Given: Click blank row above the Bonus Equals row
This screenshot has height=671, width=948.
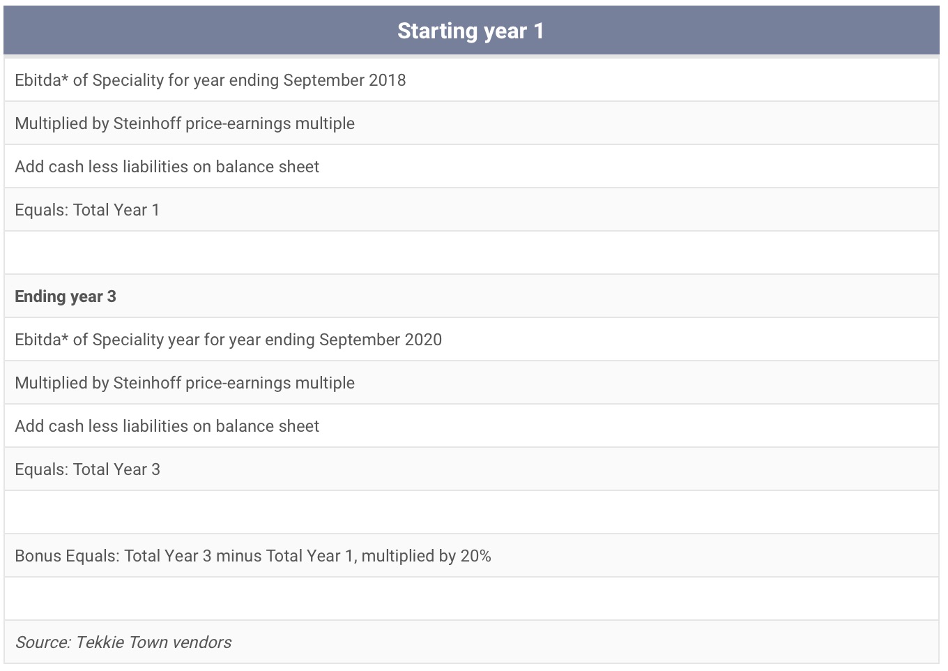Looking at the screenshot, I should tap(471, 512).
